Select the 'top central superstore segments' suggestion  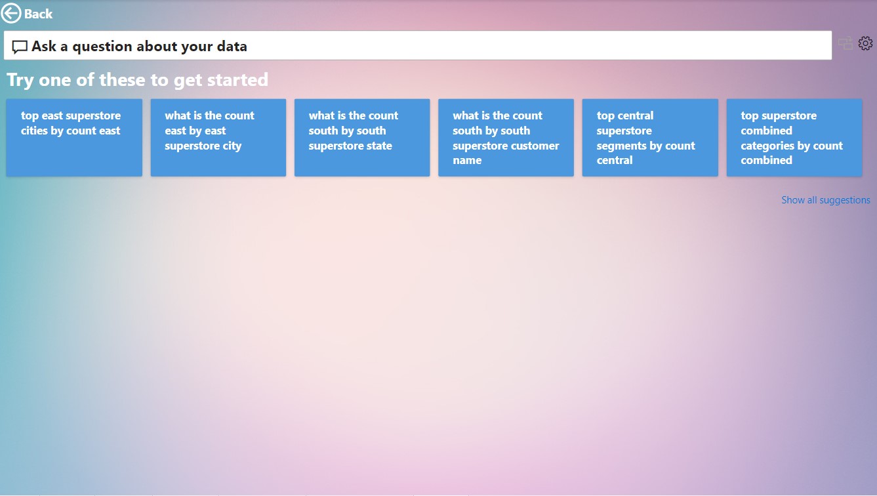(x=649, y=137)
